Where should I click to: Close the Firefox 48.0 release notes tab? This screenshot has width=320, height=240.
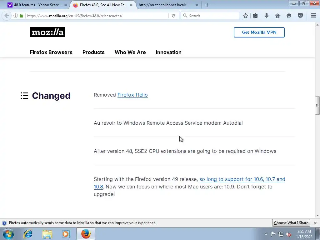(x=131, y=5)
